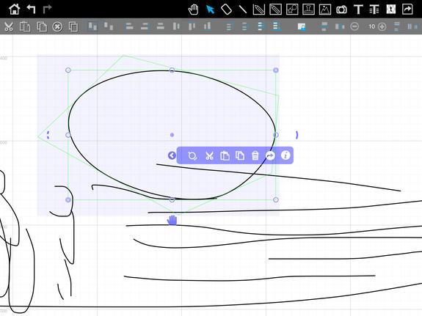Viewport: 422px width, 316px height.
Task: Paste from purple context toolbar
Action: point(225,155)
